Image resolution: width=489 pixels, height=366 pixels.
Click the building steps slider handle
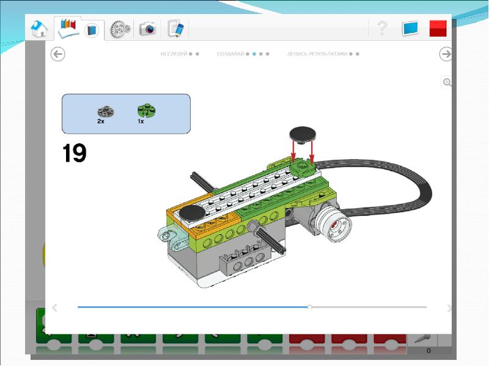[309, 307]
